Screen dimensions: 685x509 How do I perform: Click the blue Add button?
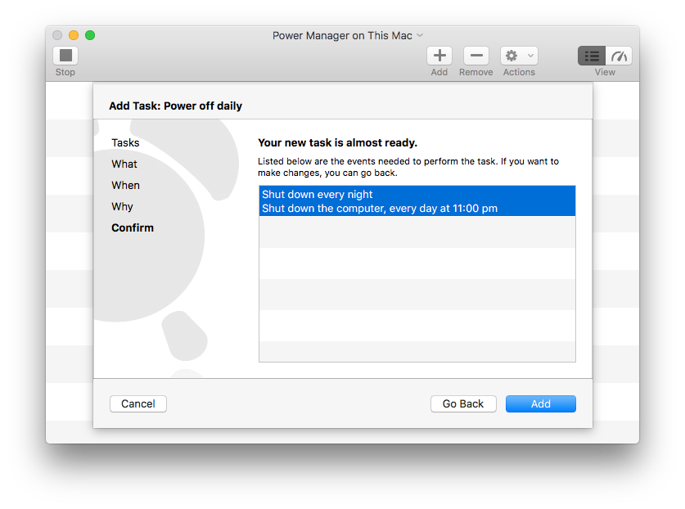point(541,403)
